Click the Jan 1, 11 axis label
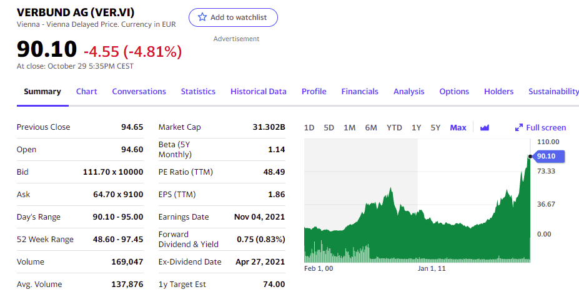 coord(432,268)
